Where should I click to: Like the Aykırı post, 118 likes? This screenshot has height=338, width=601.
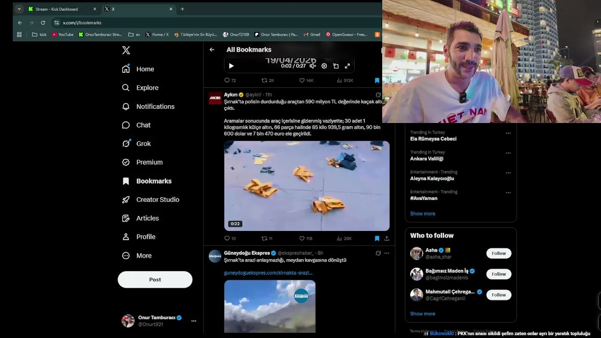306,238
